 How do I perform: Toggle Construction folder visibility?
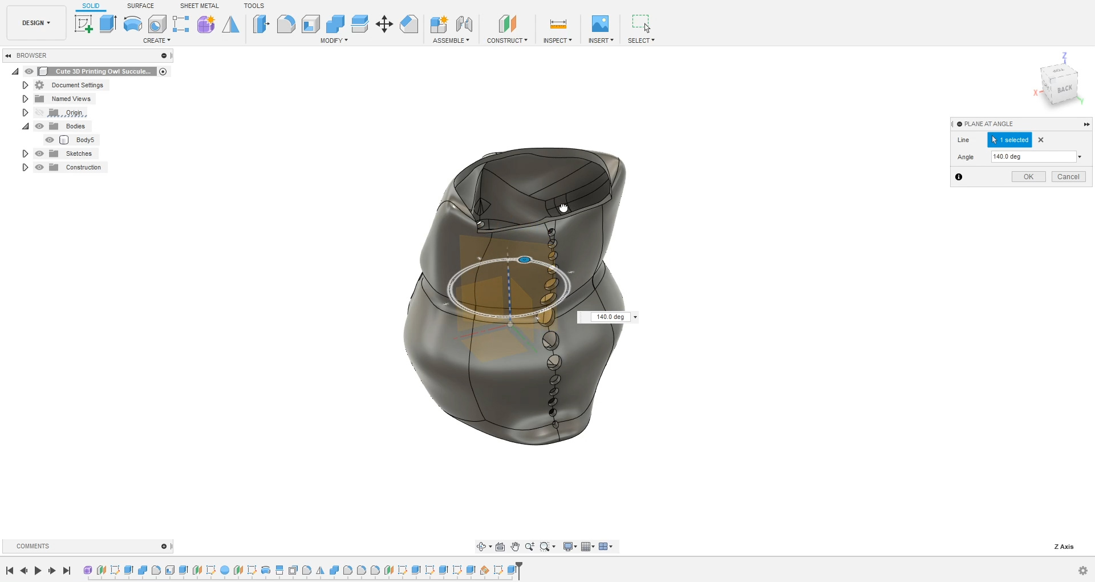coord(39,167)
